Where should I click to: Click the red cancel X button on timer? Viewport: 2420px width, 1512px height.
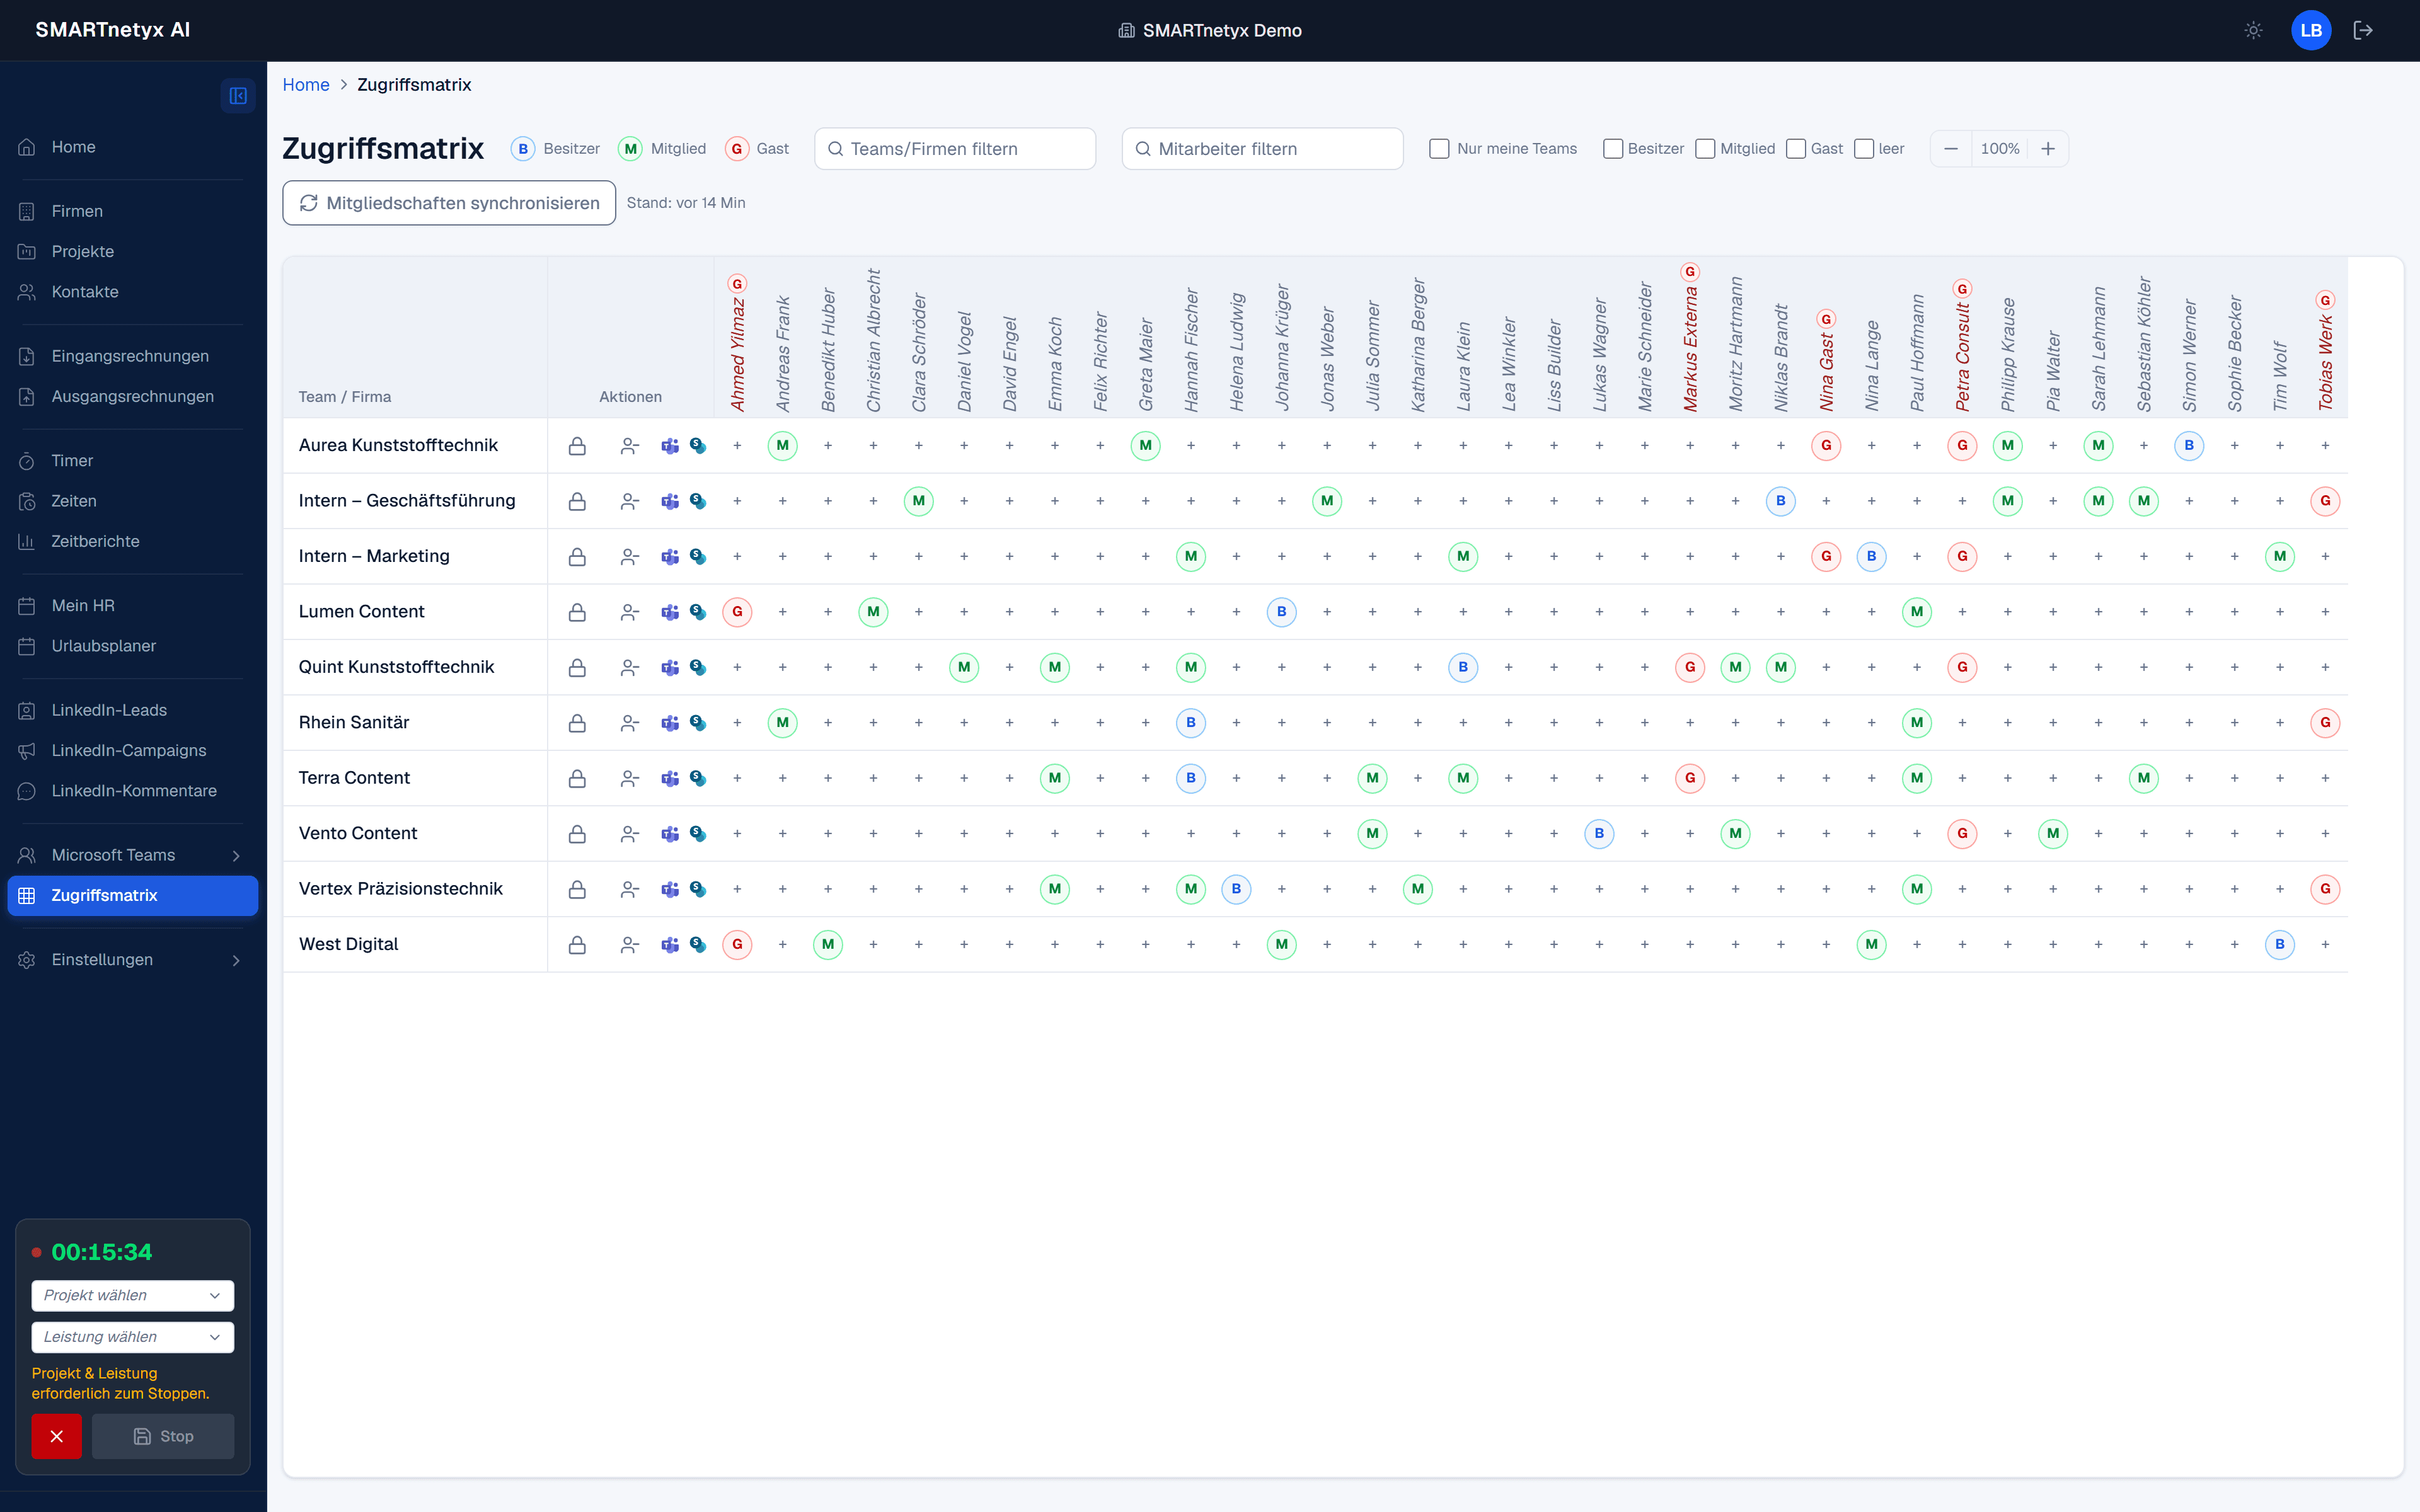56,1436
